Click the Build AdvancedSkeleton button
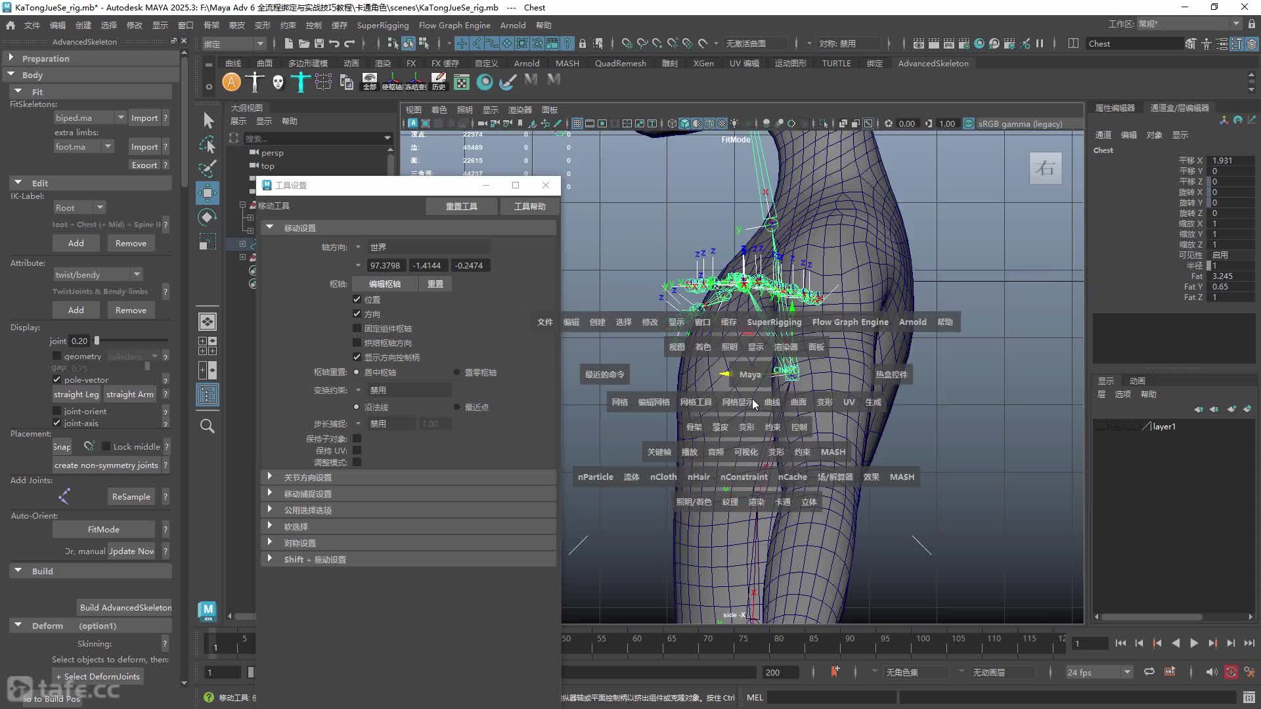The width and height of the screenshot is (1261, 709). (x=125, y=607)
